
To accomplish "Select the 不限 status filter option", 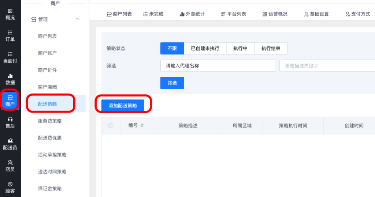I will [x=172, y=49].
